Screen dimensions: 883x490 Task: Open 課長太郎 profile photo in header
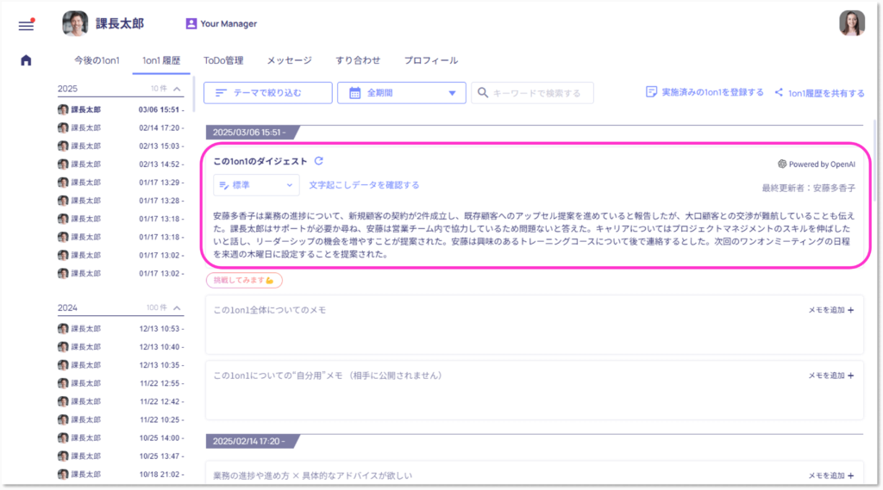pyautogui.click(x=75, y=23)
